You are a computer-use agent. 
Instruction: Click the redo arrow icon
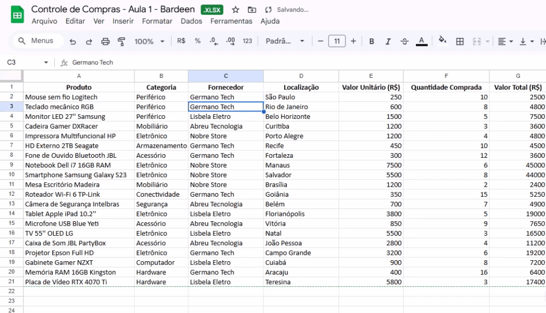pyautogui.click(x=89, y=42)
